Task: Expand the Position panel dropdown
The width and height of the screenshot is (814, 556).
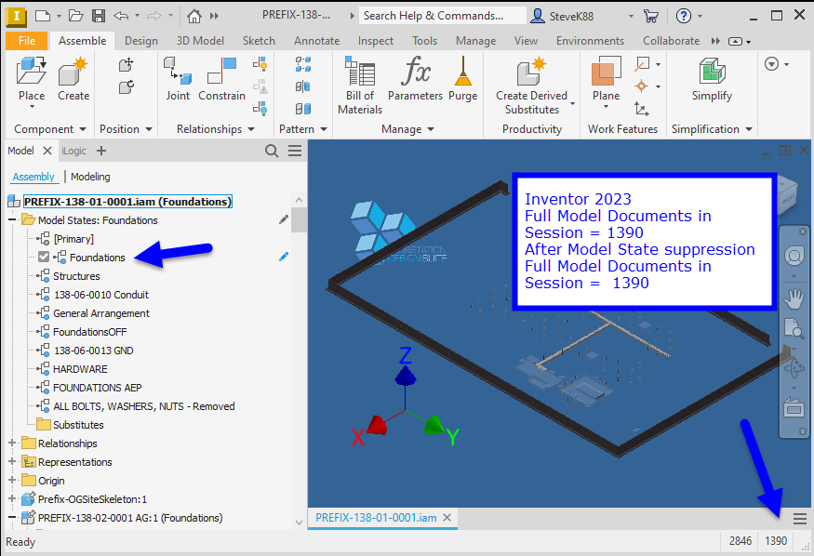Action: [x=149, y=129]
